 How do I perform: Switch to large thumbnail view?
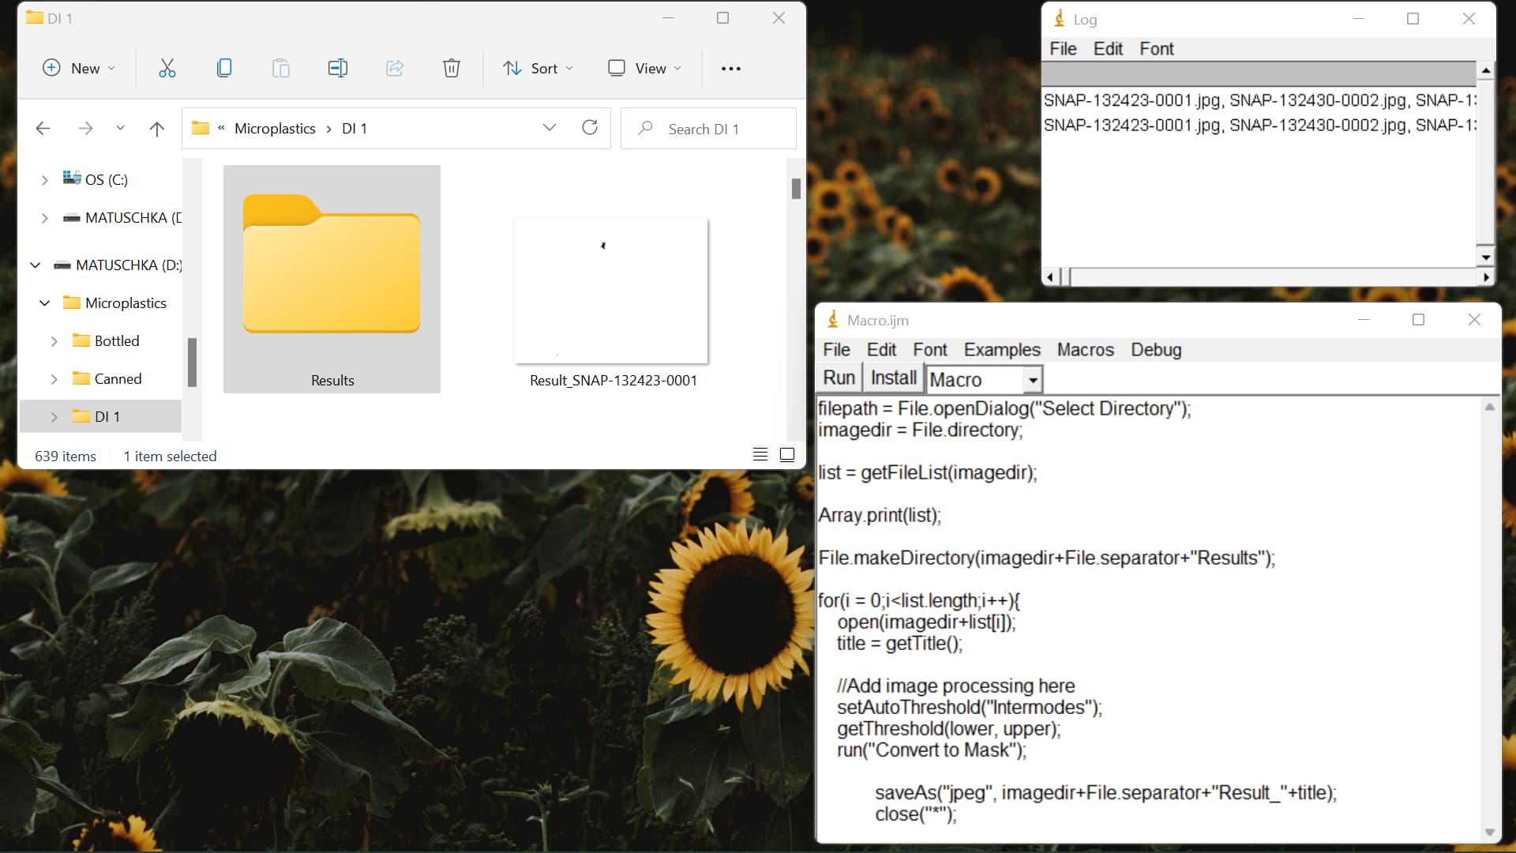point(786,454)
